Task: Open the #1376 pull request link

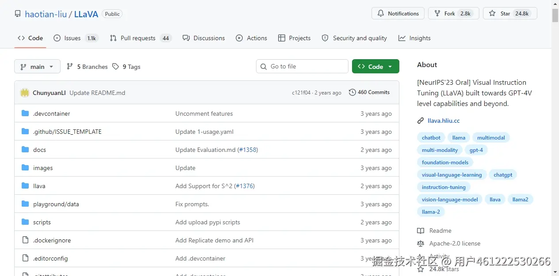Action: pyautogui.click(x=245, y=186)
